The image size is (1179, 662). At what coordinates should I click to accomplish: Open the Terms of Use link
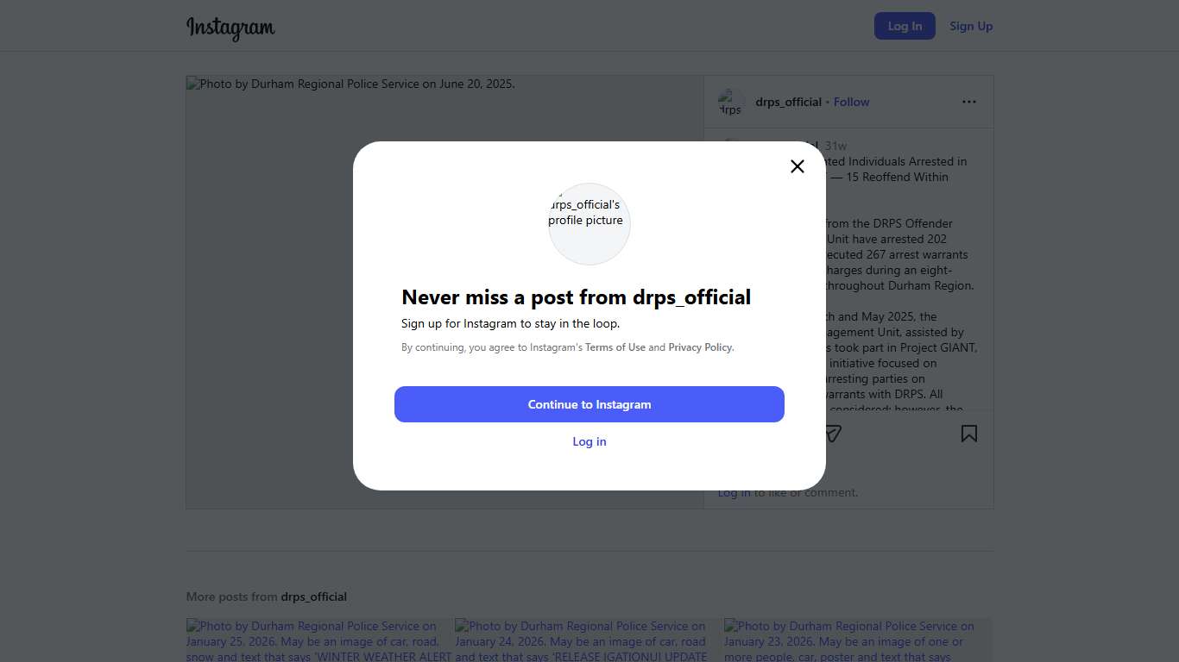615,347
